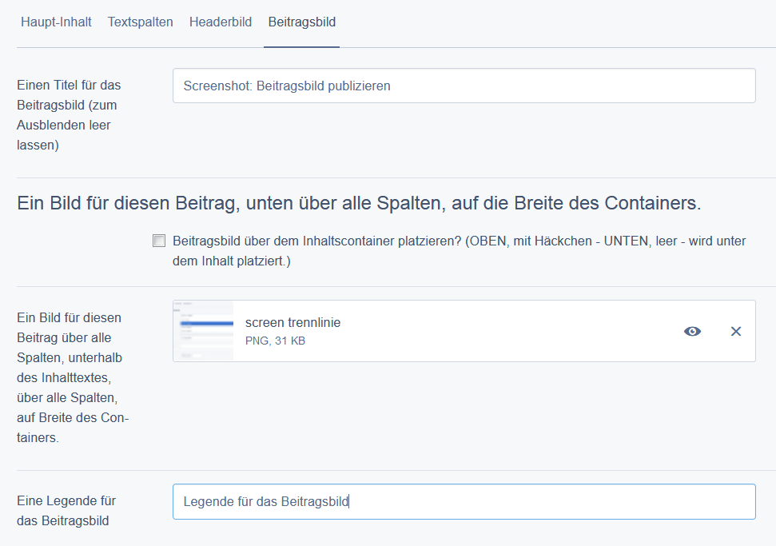This screenshot has height=546, width=776.
Task: Preview image with the eye icon
Action: tap(692, 331)
